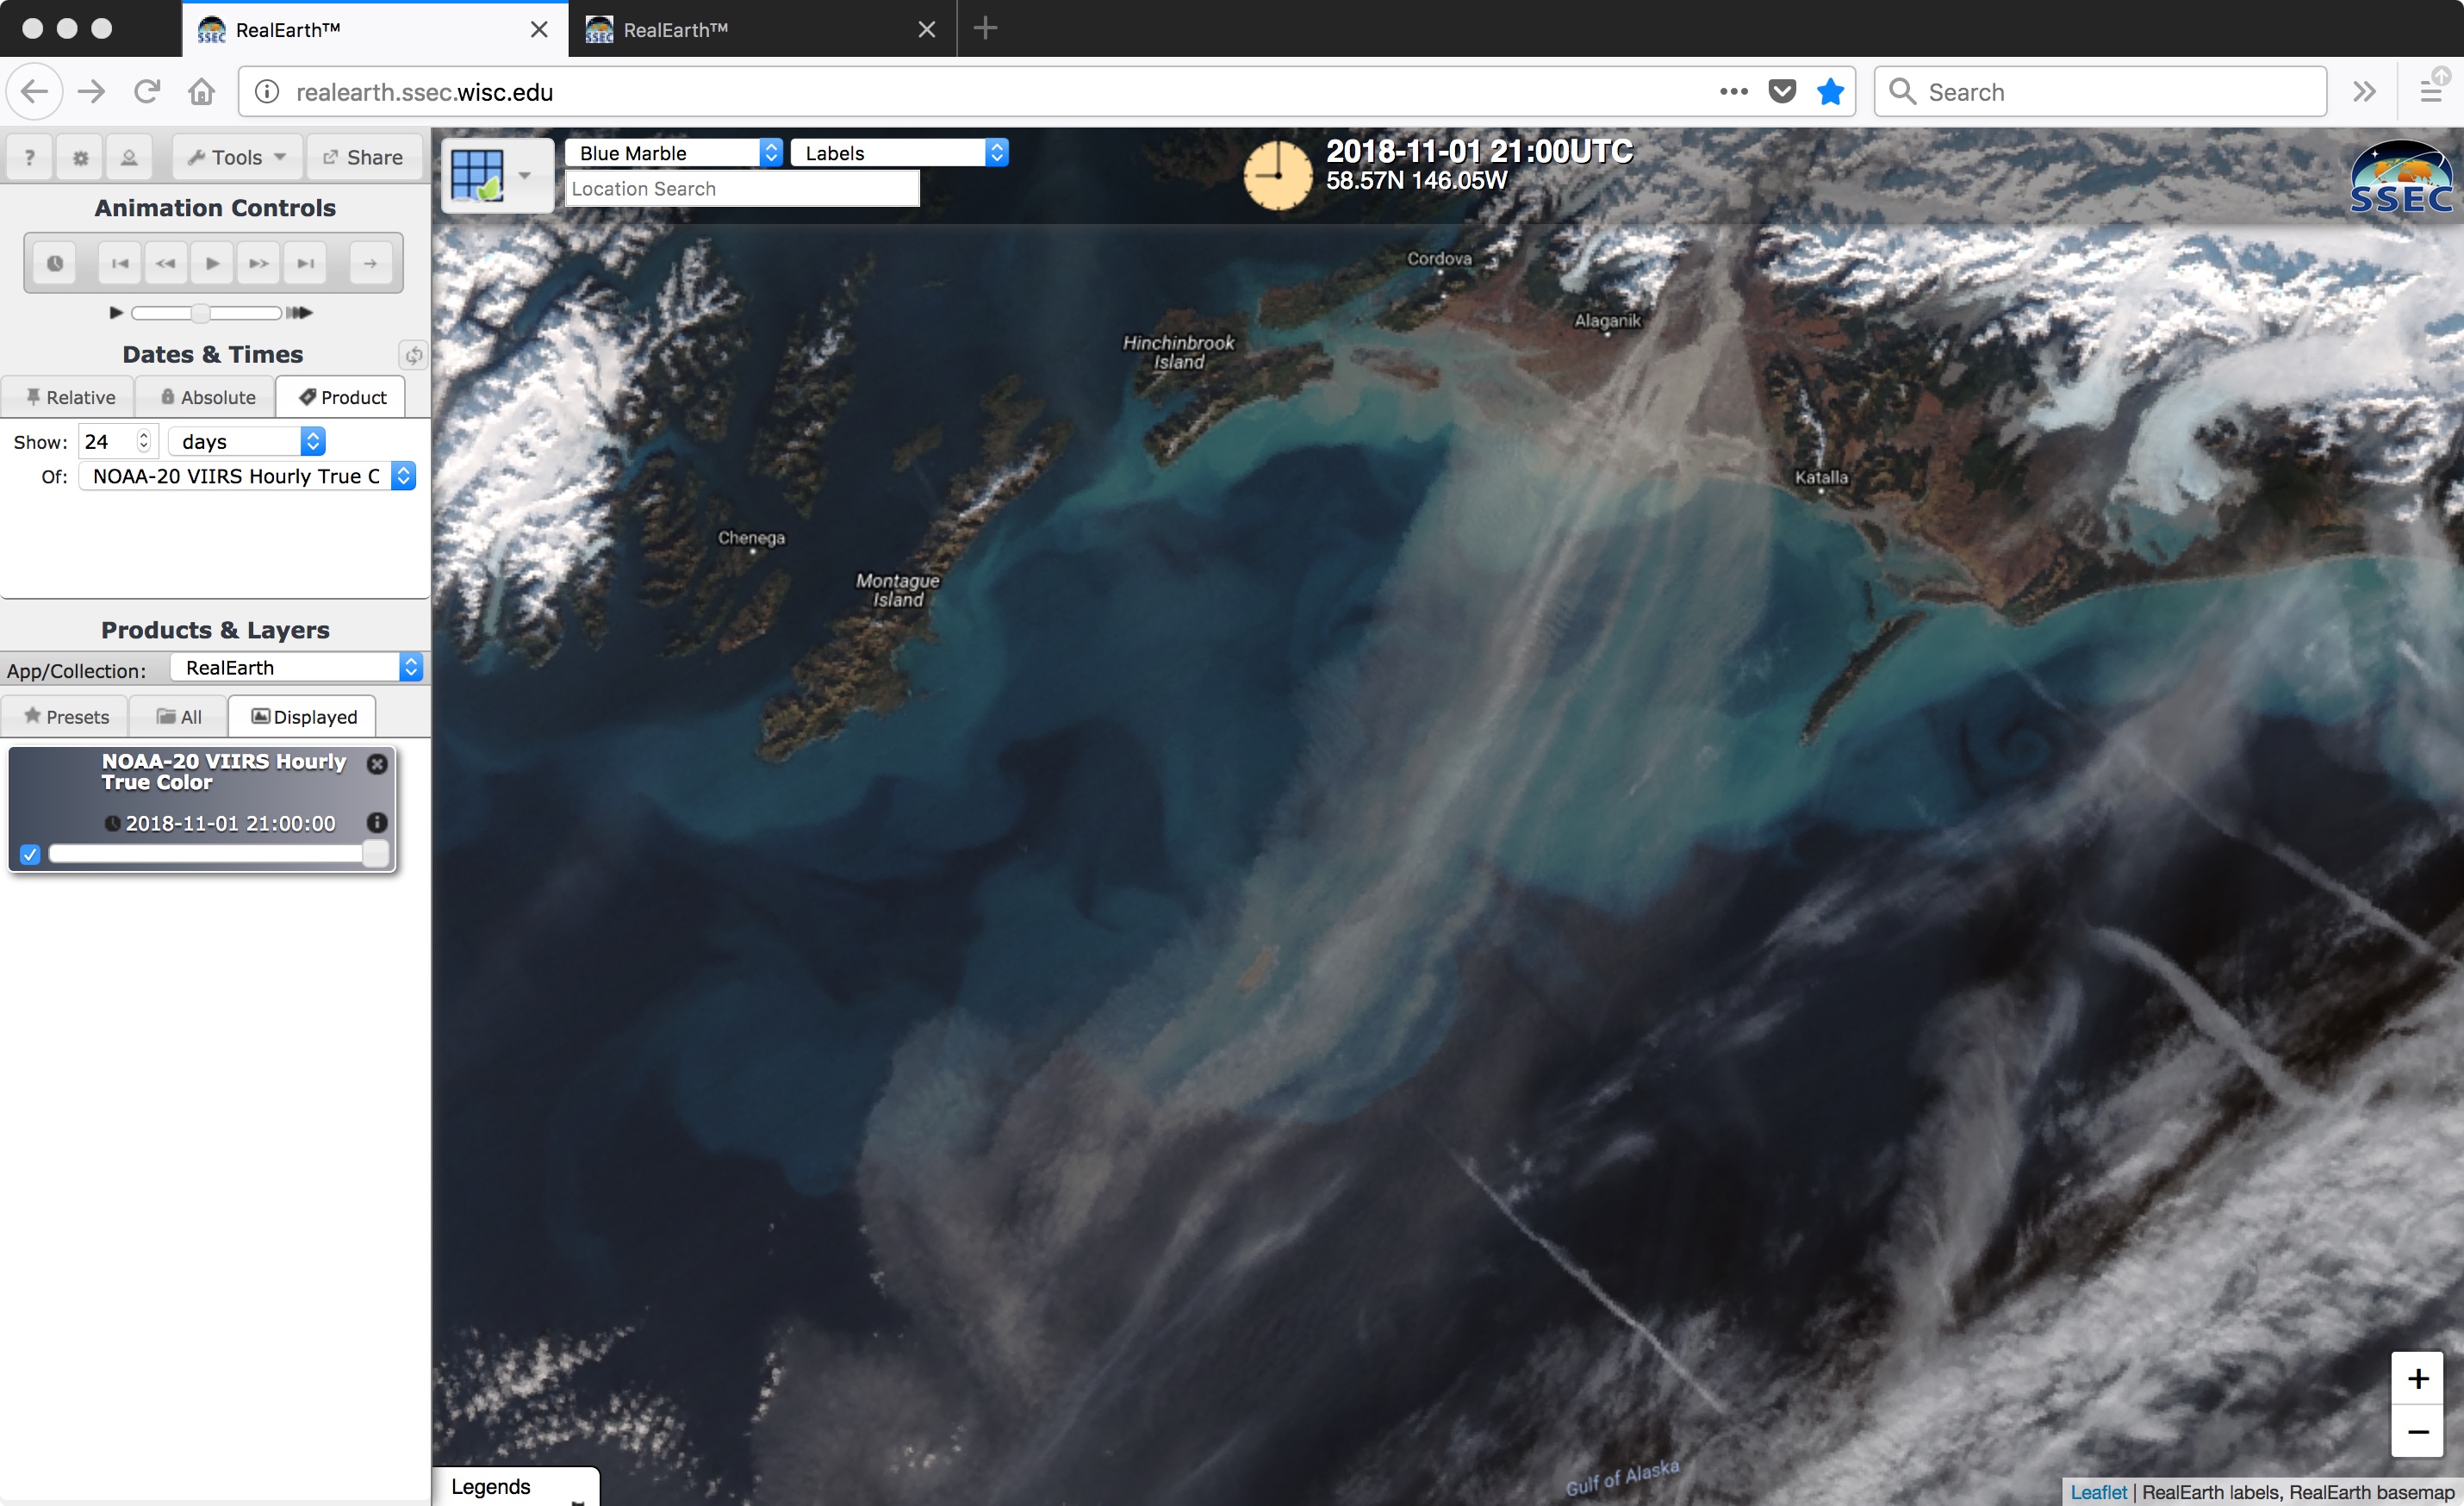Screen dimensions: 2464x1506
Task: Open the Leaflet attribution link
Action: point(2098,1491)
